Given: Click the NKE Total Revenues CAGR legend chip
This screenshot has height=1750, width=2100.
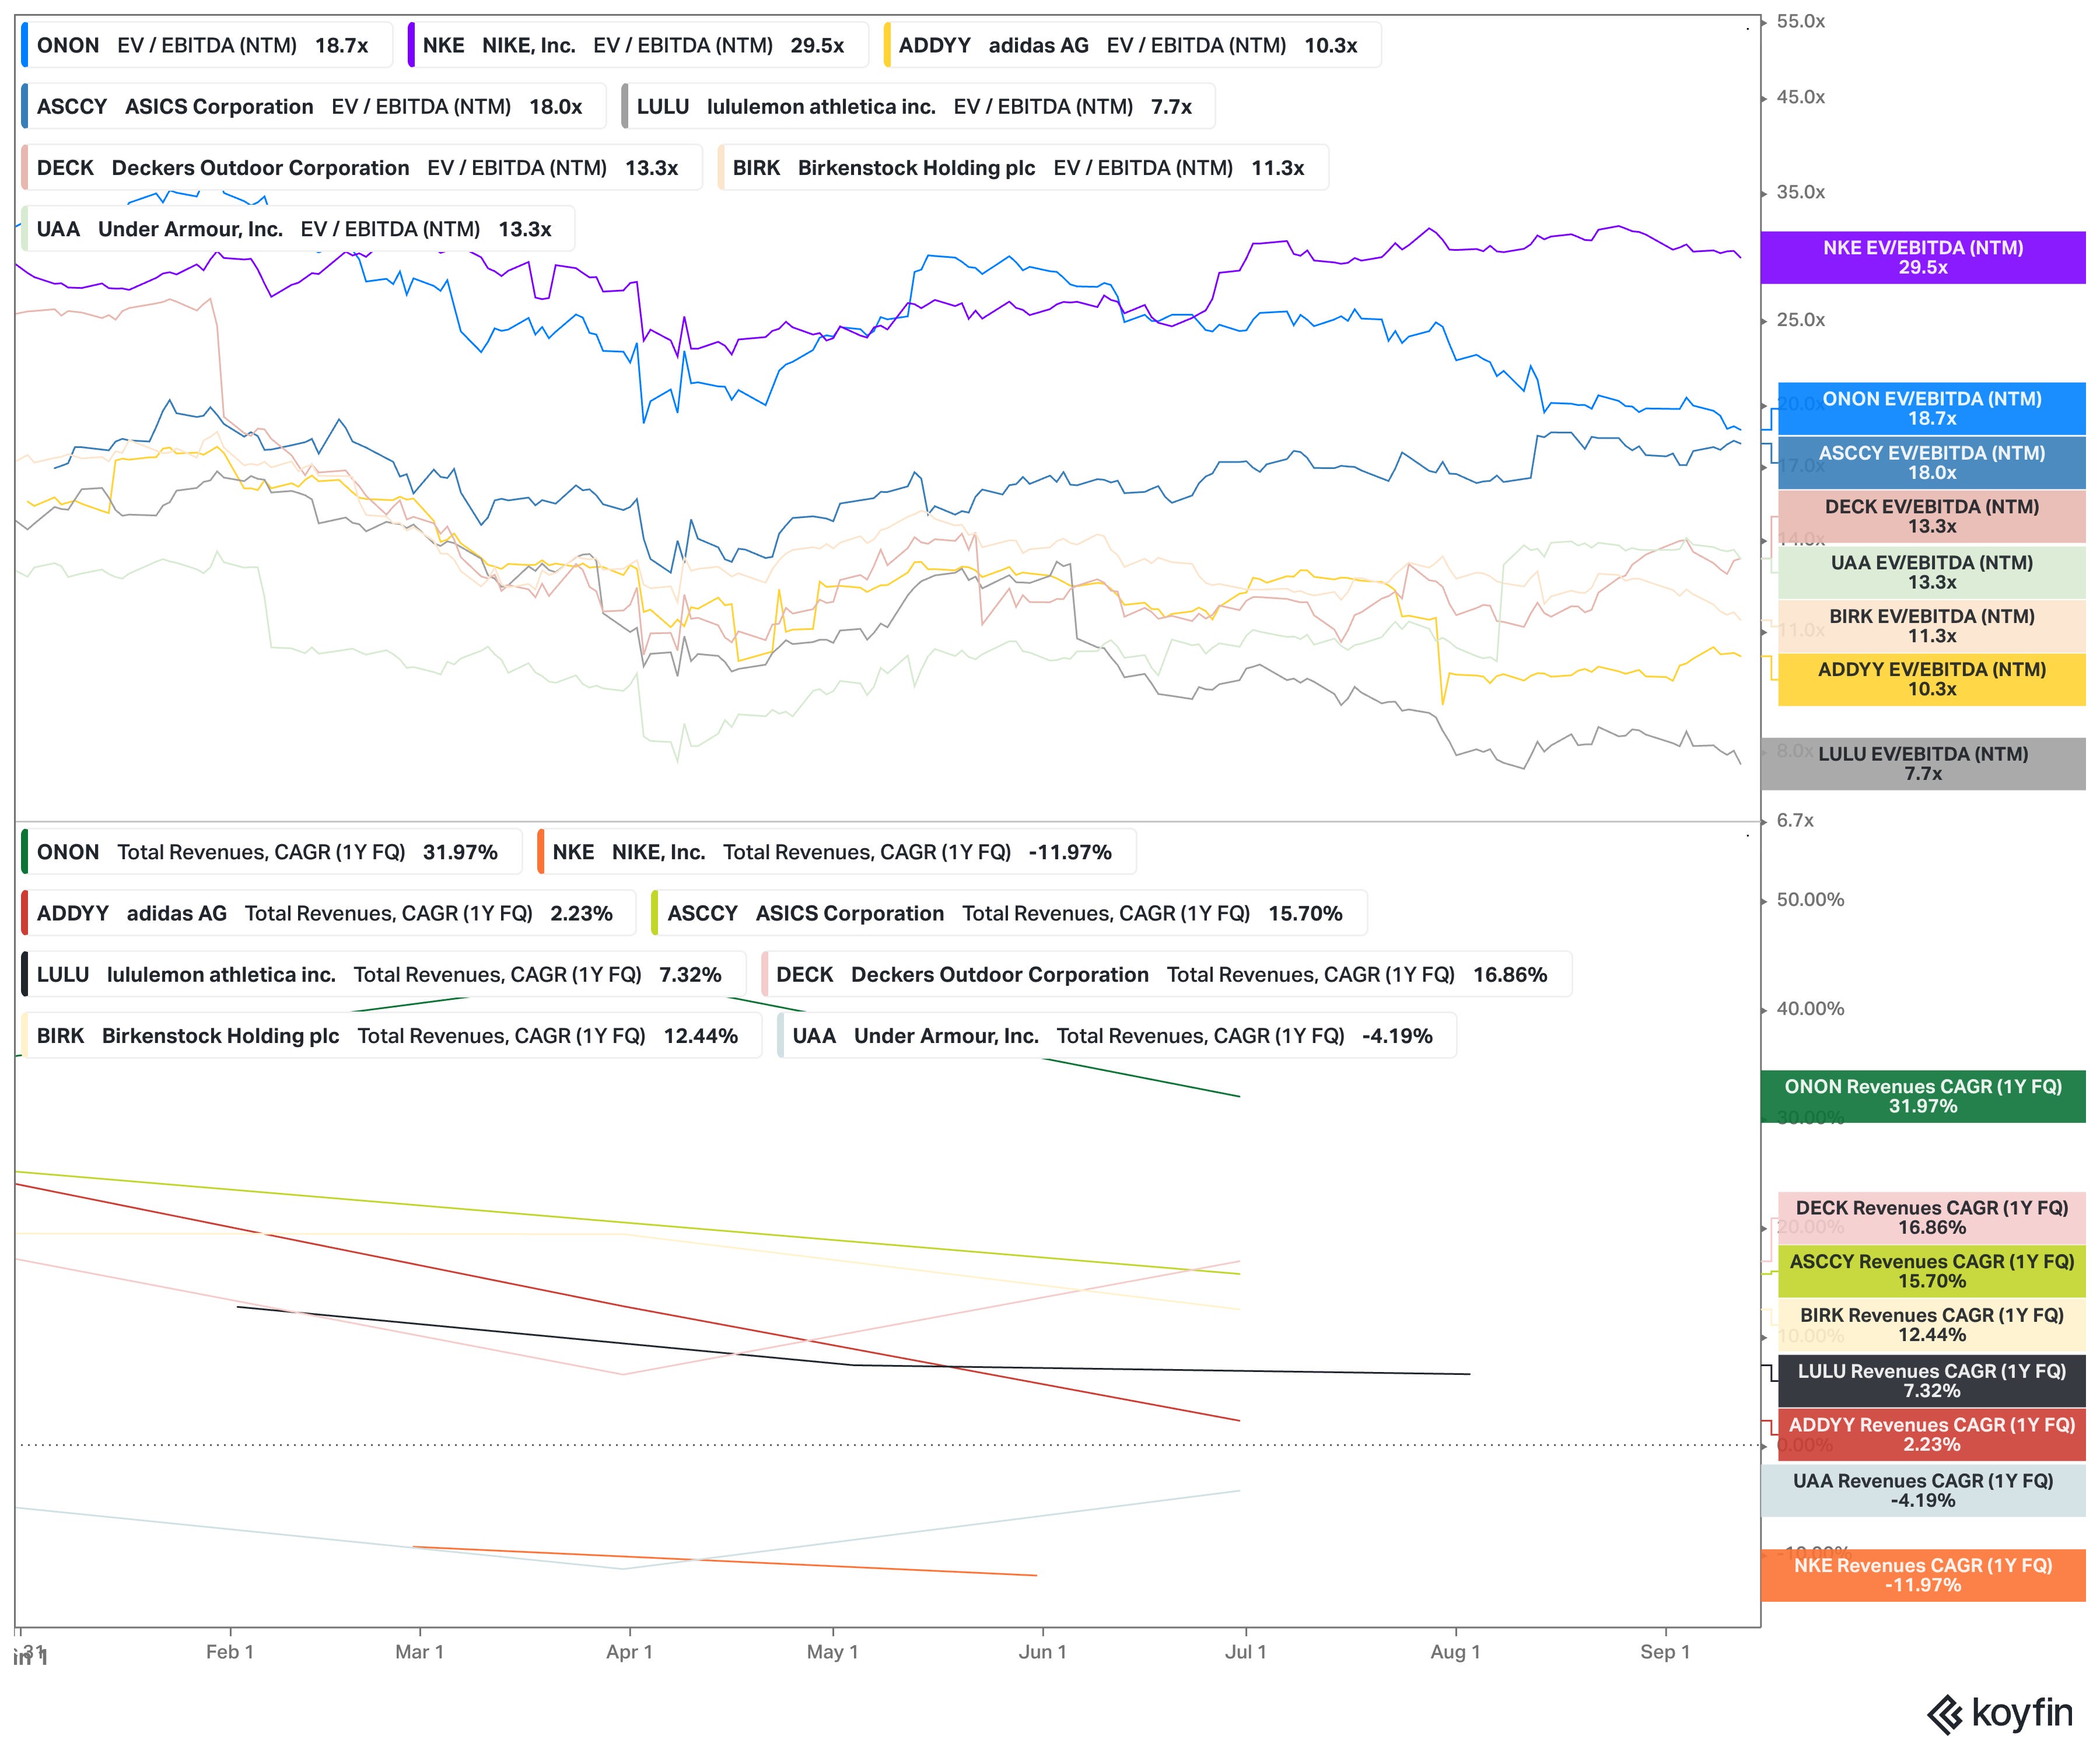Looking at the screenshot, I should pos(836,852).
